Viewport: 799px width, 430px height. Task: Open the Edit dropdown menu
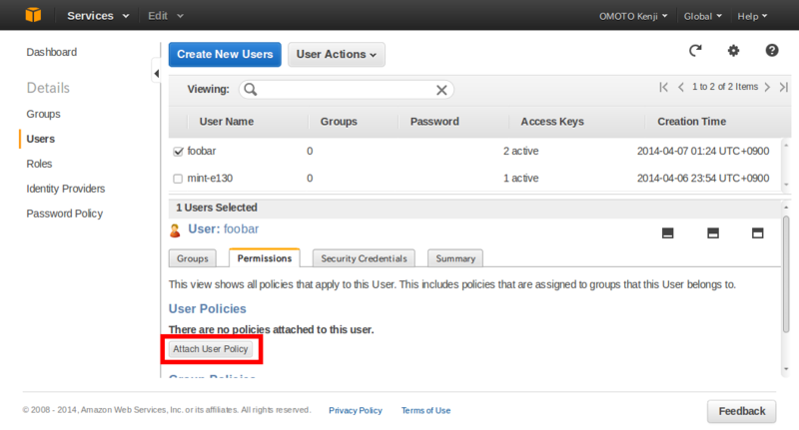click(166, 16)
